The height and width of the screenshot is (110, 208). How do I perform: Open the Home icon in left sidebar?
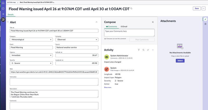point(3,3)
